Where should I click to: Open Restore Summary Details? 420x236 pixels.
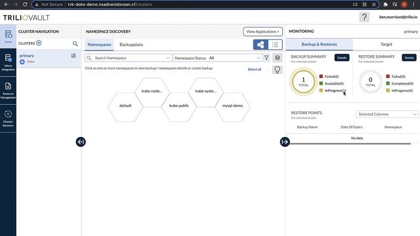tap(409, 58)
